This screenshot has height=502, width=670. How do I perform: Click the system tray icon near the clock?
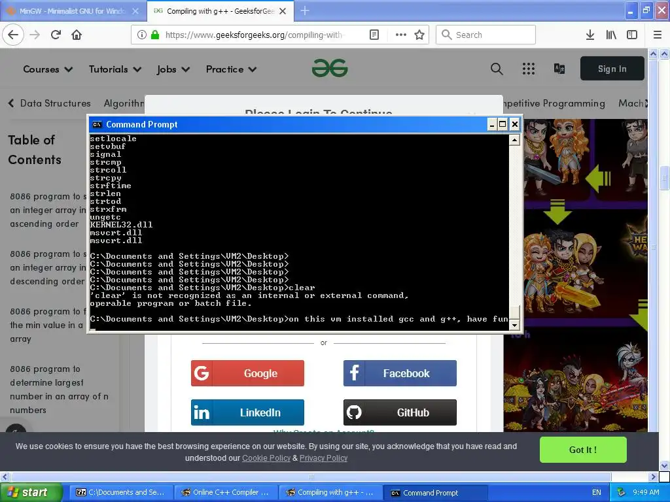[622, 492]
